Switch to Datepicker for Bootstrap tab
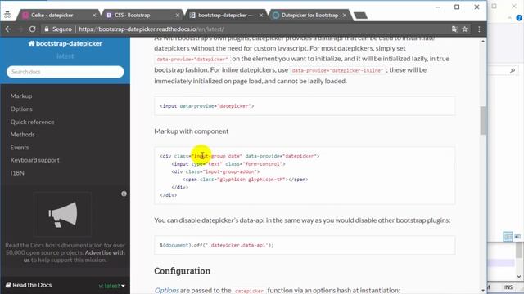The height and width of the screenshot is (294, 524). click(x=309, y=15)
